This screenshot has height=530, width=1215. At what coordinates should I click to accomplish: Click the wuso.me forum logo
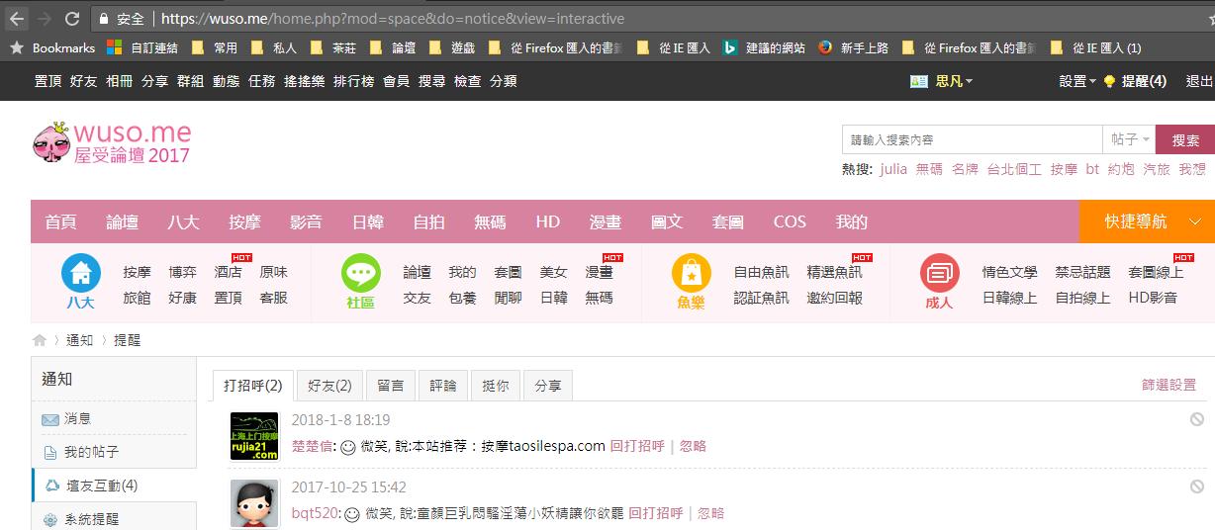coord(112,142)
